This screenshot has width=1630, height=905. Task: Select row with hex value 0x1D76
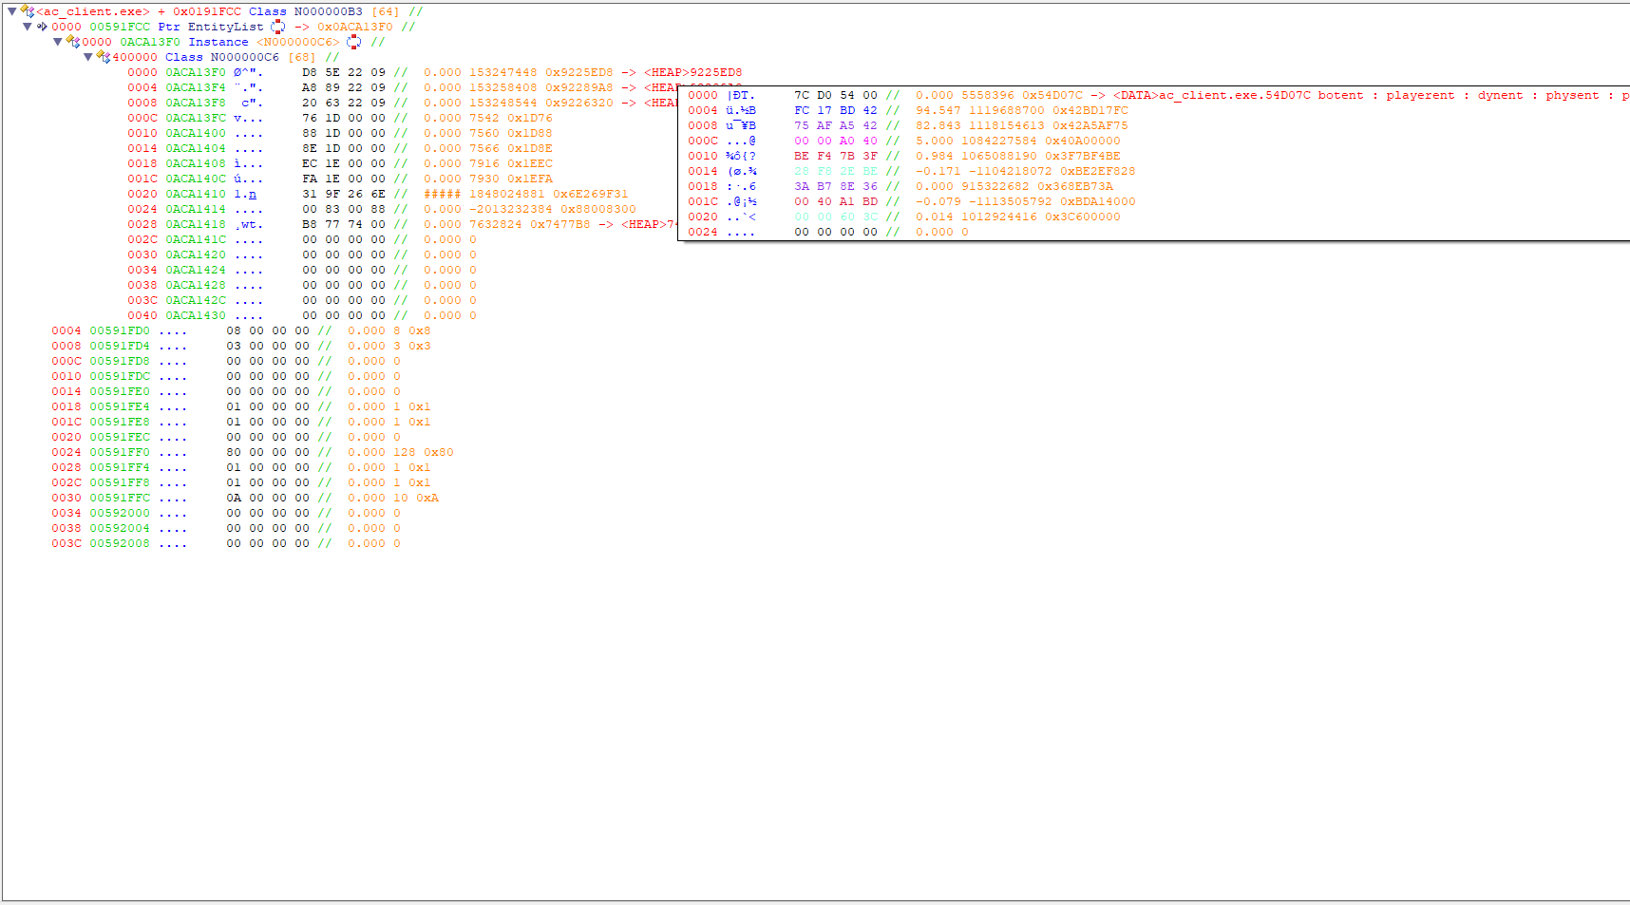[x=340, y=118]
